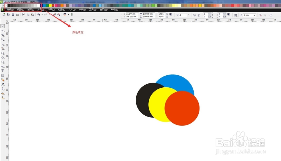Expand the outline width dropdown
The width and height of the screenshot is (281, 161).
coord(254,15)
